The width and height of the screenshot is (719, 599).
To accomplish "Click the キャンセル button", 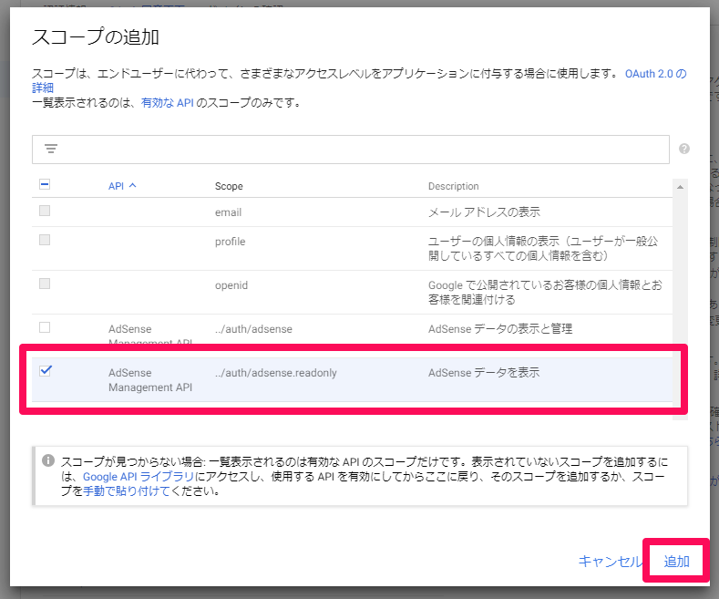I will [x=611, y=562].
